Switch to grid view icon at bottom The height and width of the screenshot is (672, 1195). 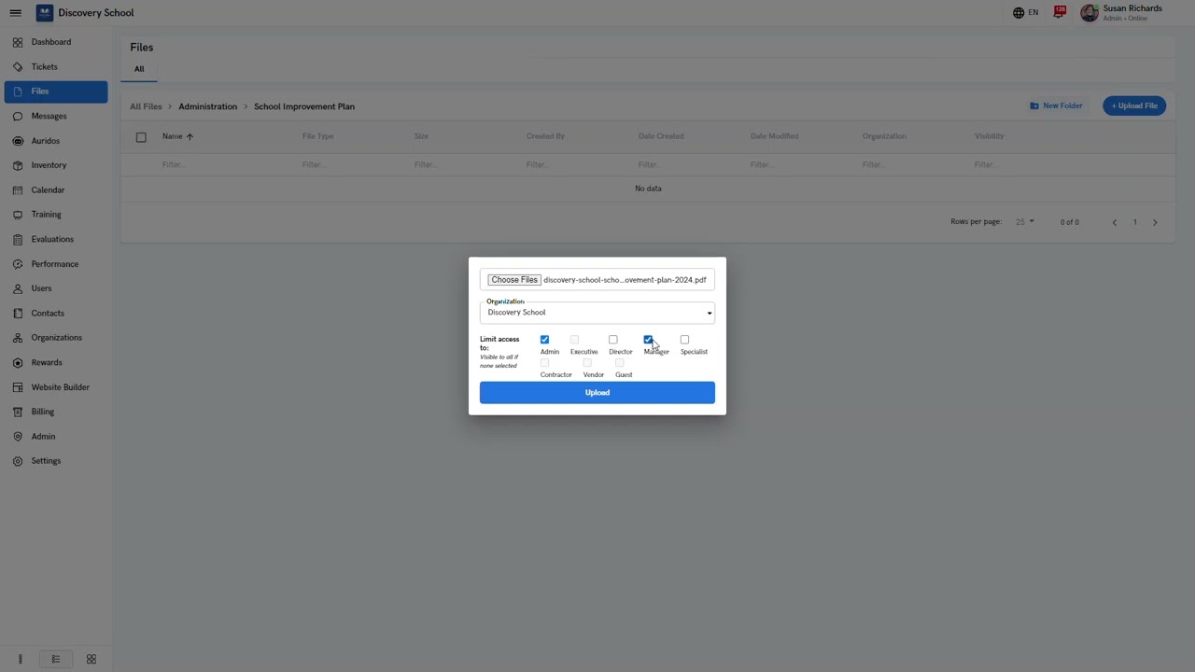pos(91,659)
